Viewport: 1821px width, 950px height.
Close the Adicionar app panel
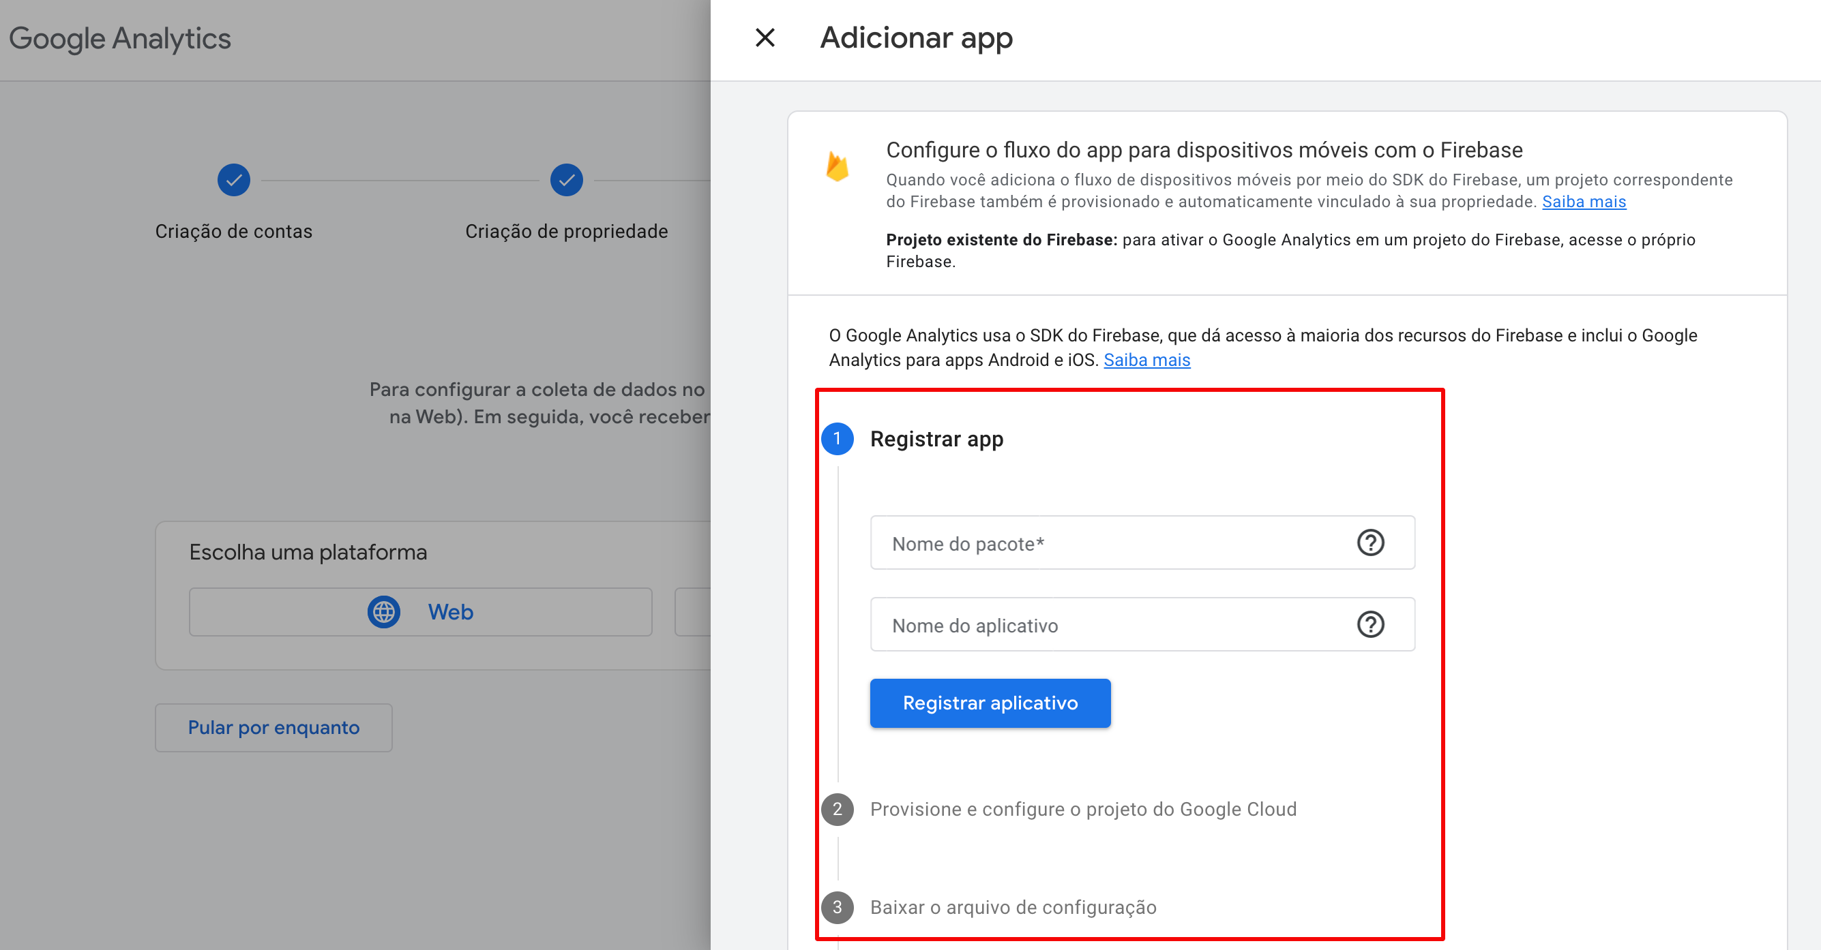[765, 37]
